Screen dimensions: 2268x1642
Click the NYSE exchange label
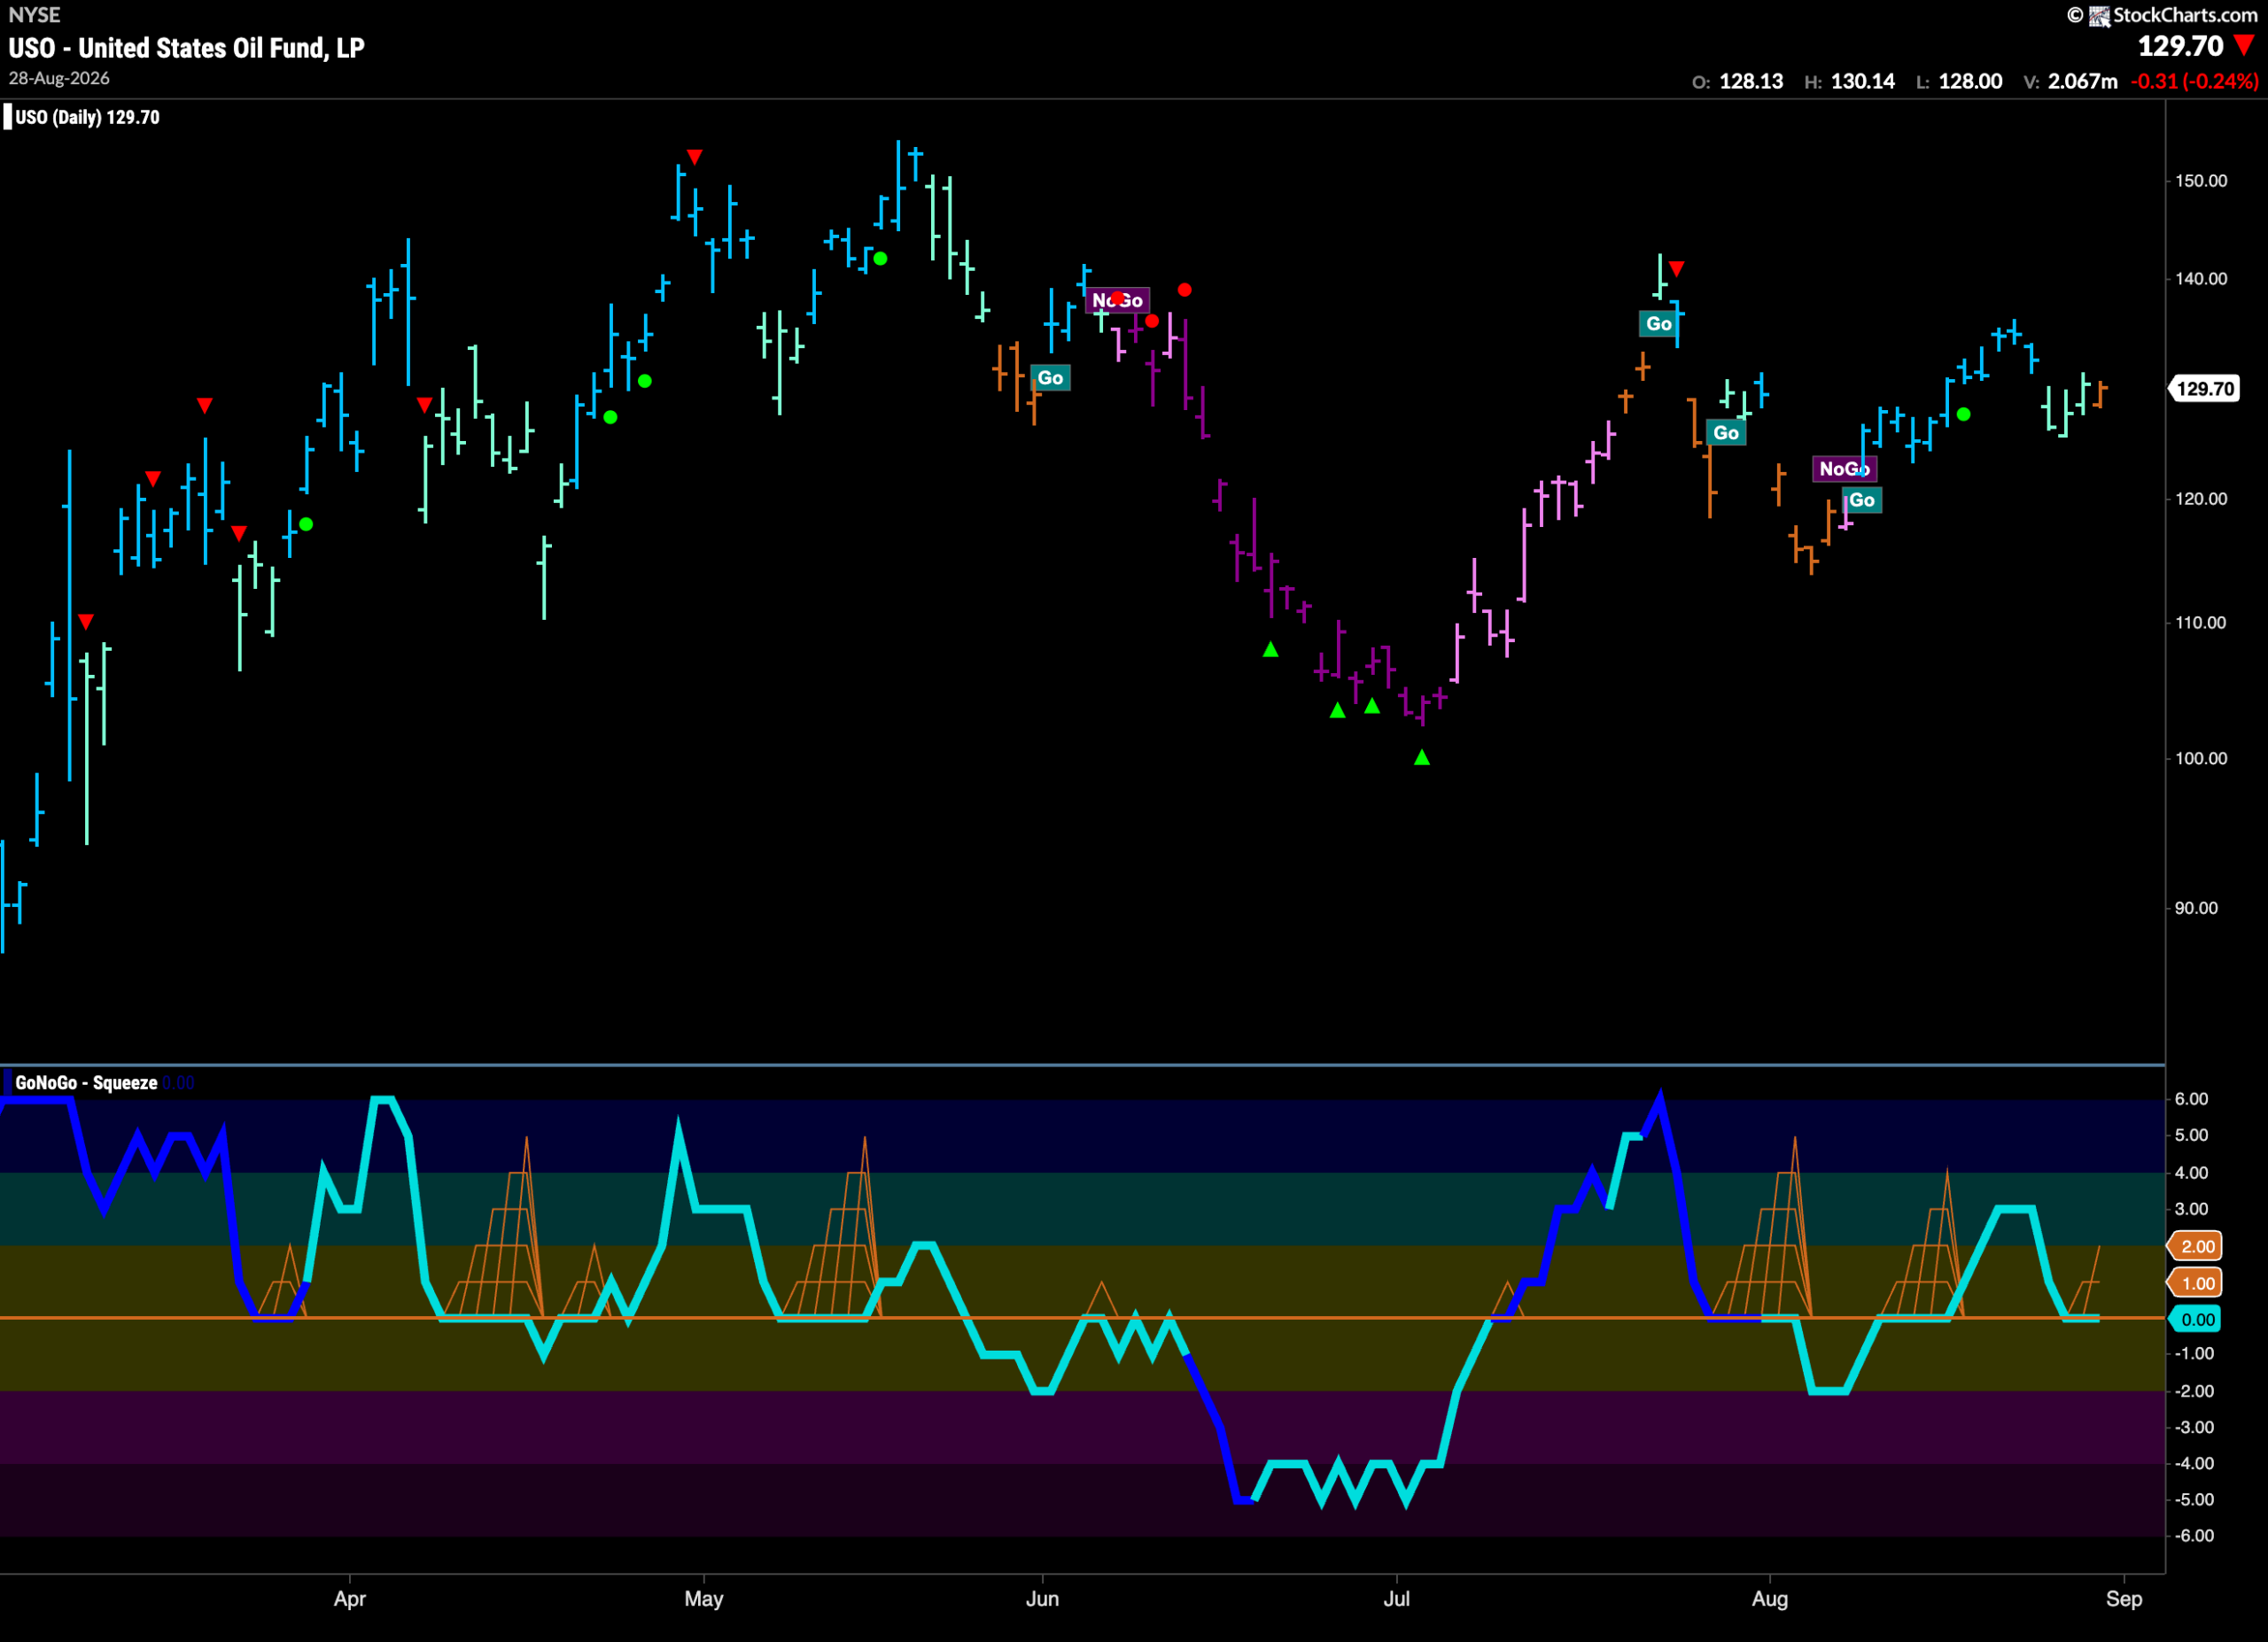tap(34, 14)
